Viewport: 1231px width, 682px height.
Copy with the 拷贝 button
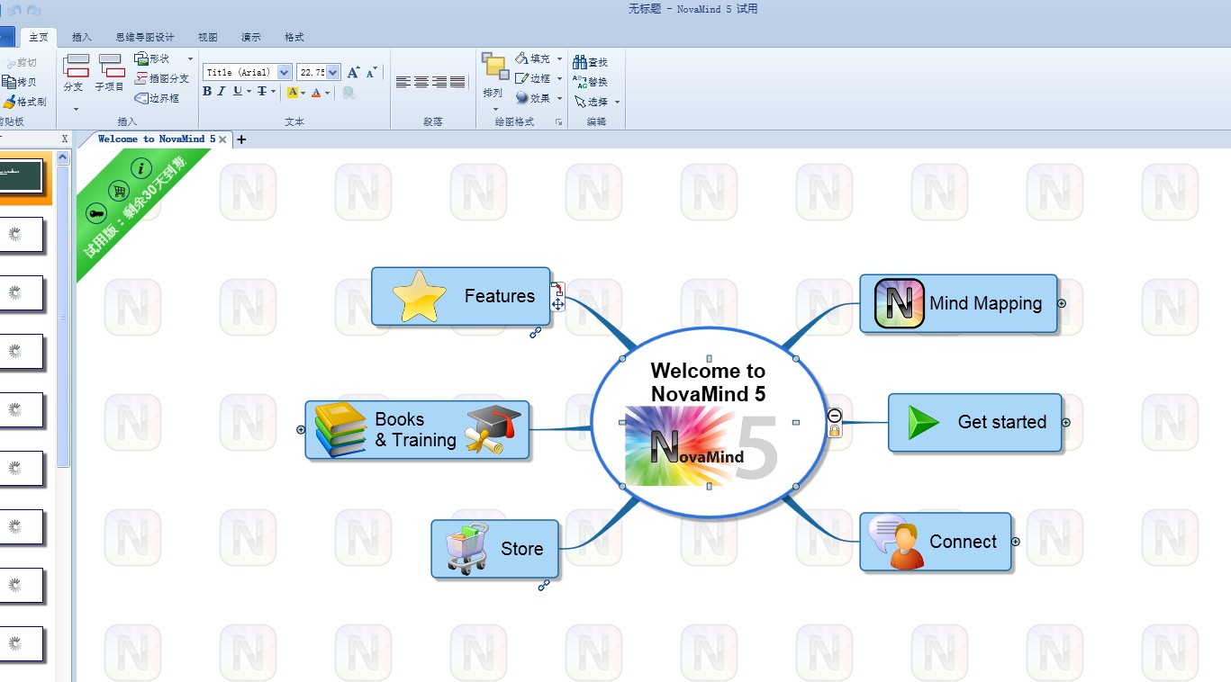click(20, 82)
